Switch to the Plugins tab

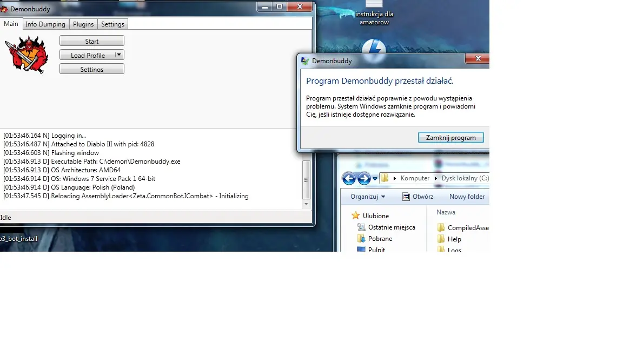[x=83, y=24]
